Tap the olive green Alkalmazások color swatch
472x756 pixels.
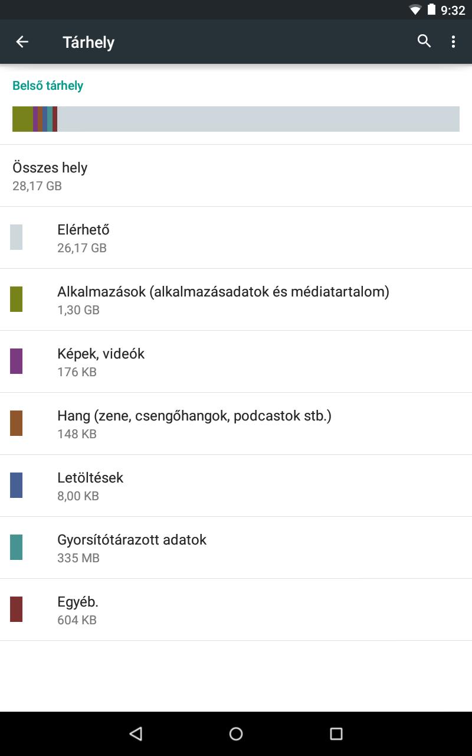click(17, 299)
